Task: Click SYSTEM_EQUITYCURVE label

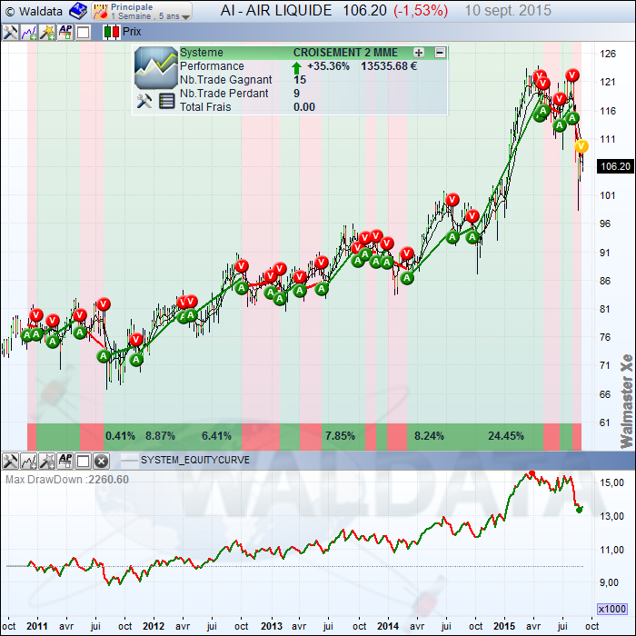Action: tap(195, 460)
